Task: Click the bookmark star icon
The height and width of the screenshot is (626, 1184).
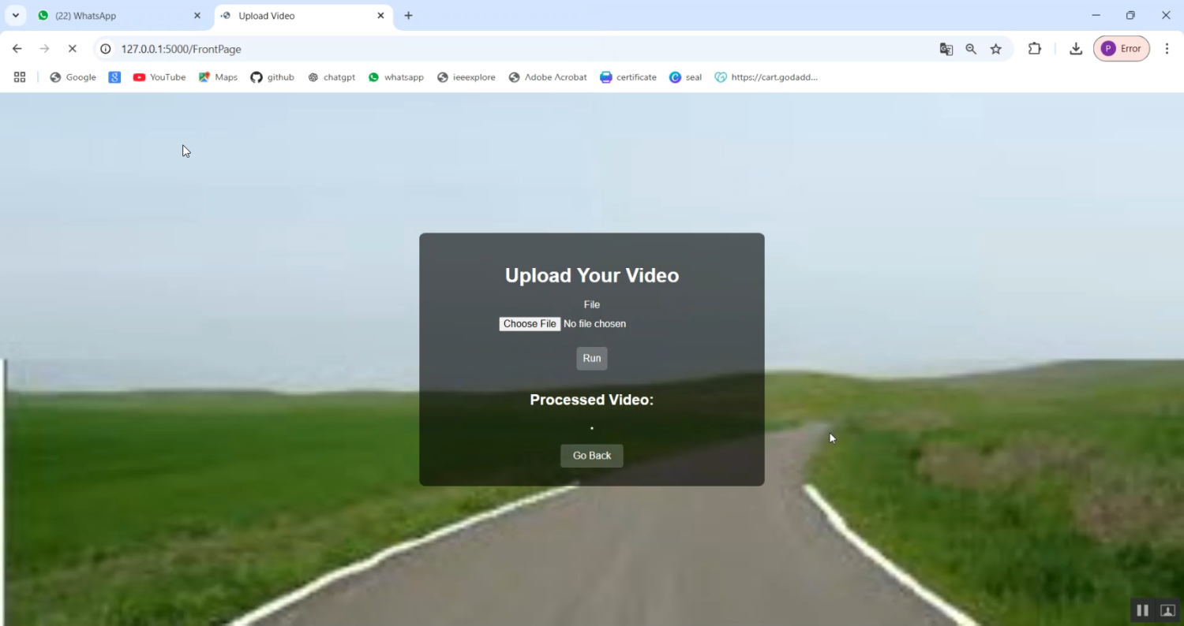Action: coord(996,49)
